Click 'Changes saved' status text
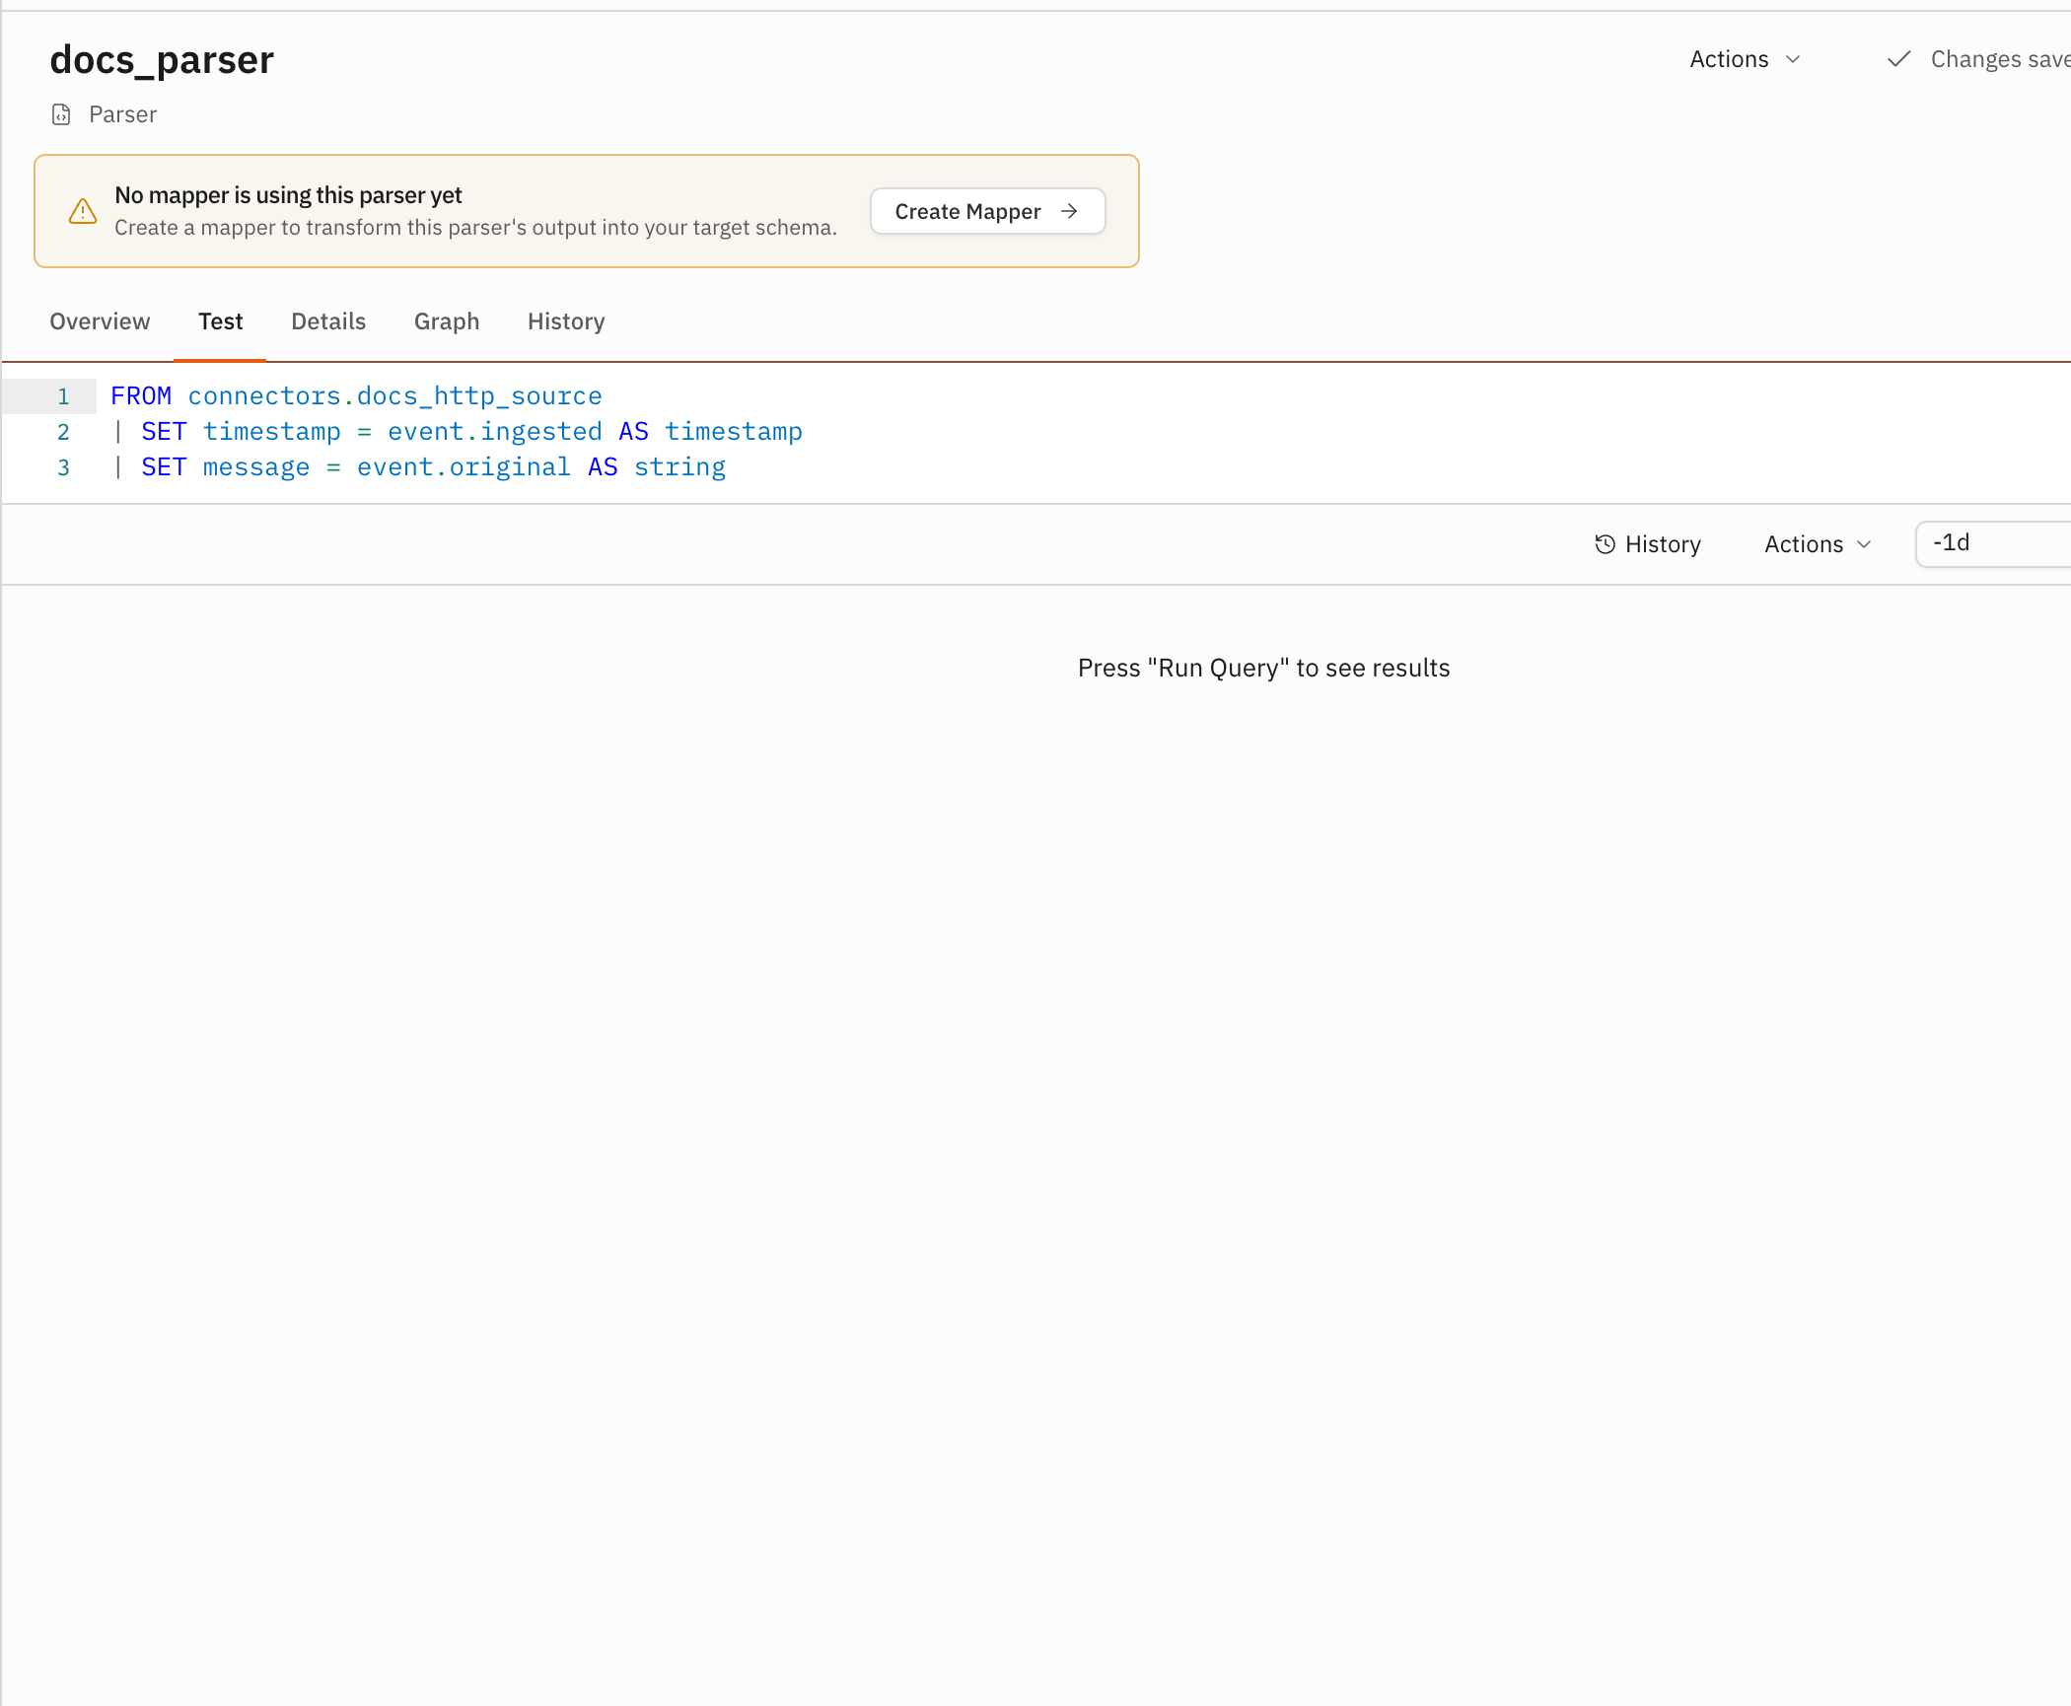The image size is (2071, 1706). tap(2000, 59)
